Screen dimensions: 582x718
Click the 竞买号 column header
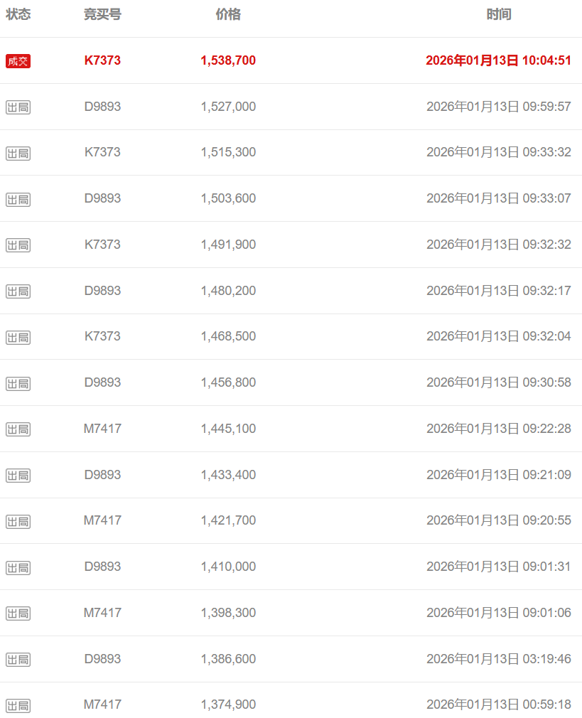pos(102,14)
